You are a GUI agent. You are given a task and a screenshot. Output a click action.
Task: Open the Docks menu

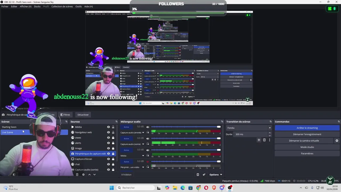click(37, 6)
